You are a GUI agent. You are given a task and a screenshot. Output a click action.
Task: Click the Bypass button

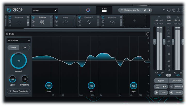(x=161, y=81)
